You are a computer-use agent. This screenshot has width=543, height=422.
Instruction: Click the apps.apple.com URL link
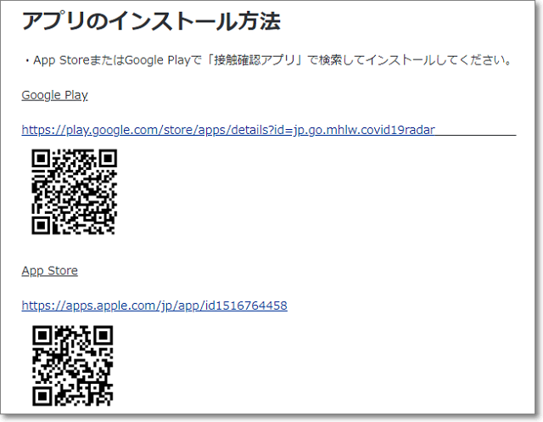point(154,306)
